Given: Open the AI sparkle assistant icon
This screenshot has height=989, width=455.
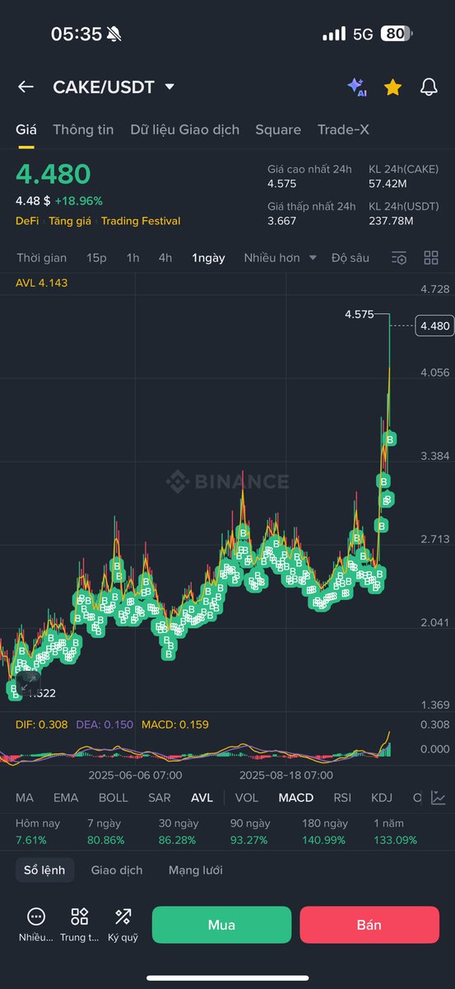Looking at the screenshot, I should point(356,87).
